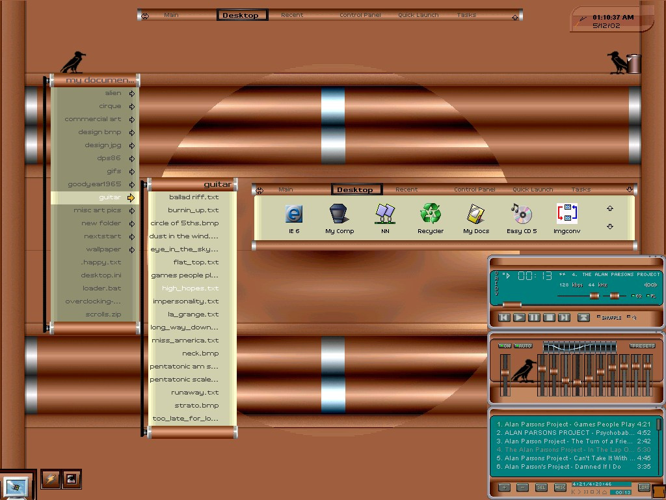Open the IE 6 shortcut icon
This screenshot has width=666, height=500.
click(294, 214)
